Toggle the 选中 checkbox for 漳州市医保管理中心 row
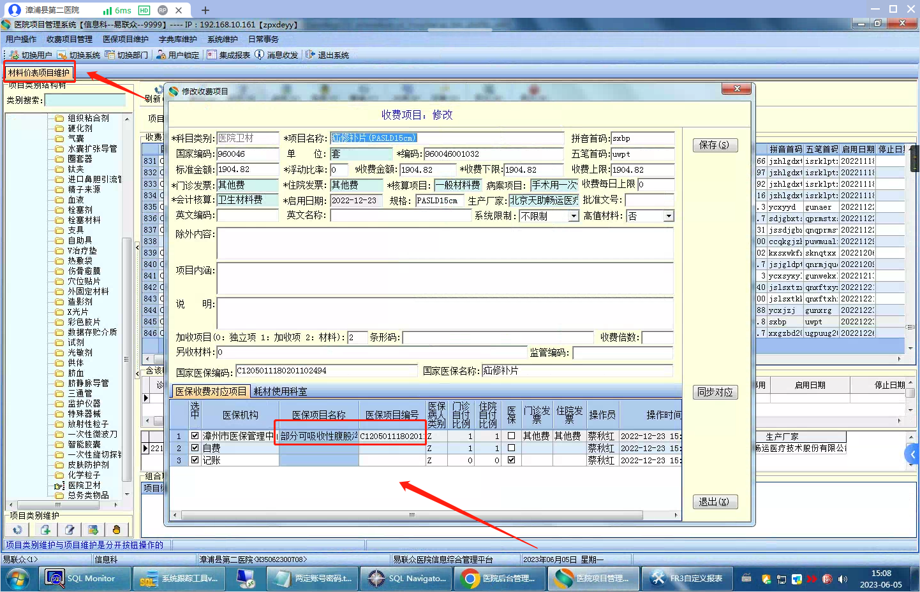Screen dimensions: 920x592 coord(195,437)
